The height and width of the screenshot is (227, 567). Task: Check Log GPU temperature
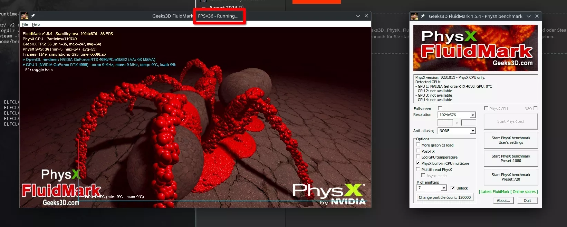(x=418, y=157)
